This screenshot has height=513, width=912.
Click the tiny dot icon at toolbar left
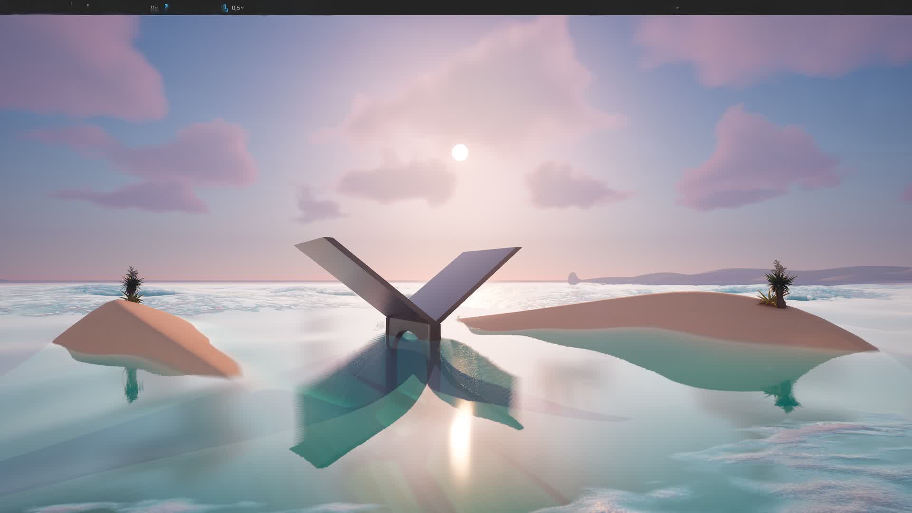(x=88, y=6)
